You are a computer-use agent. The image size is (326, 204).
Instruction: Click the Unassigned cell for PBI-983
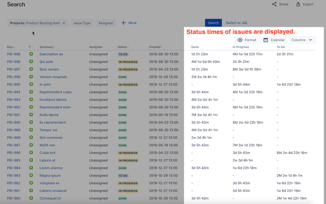click(x=98, y=176)
